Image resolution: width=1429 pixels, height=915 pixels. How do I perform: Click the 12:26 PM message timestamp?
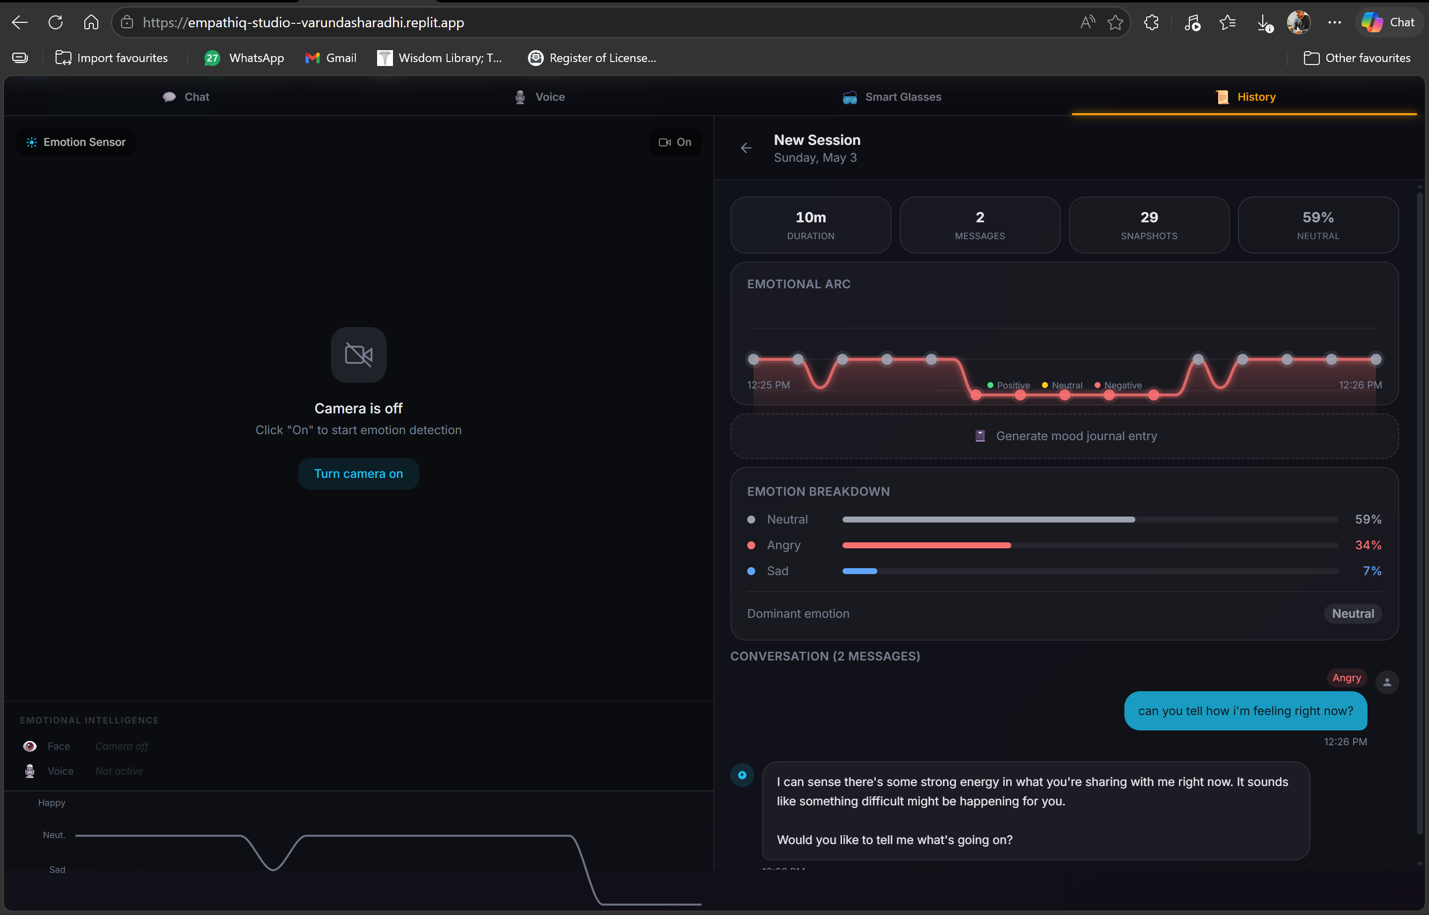(x=1345, y=741)
